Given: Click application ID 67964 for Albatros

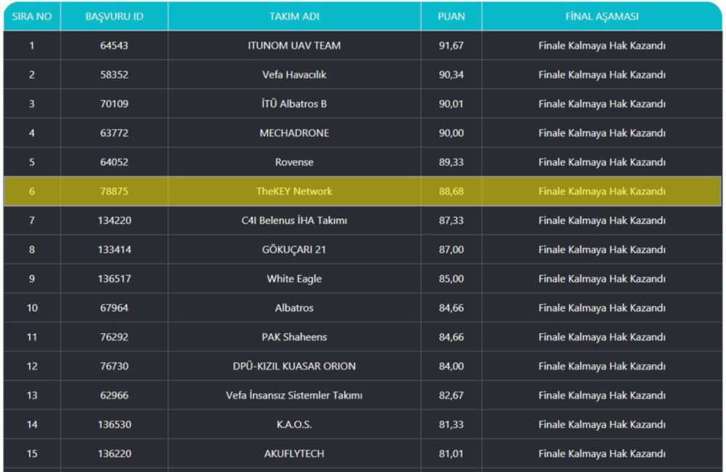Looking at the screenshot, I should 114,308.
